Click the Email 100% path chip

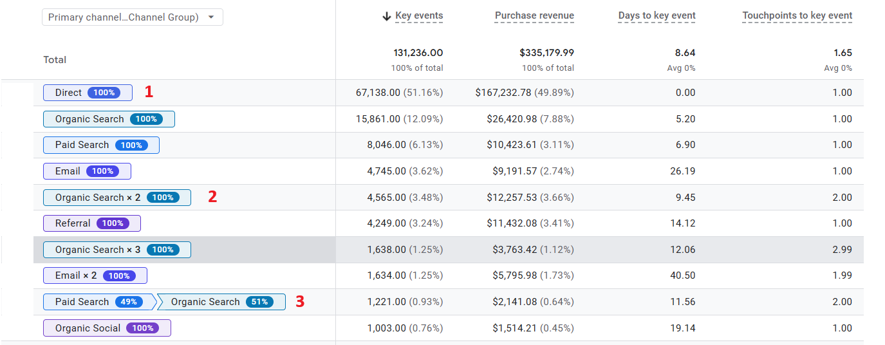pyautogui.click(x=87, y=171)
